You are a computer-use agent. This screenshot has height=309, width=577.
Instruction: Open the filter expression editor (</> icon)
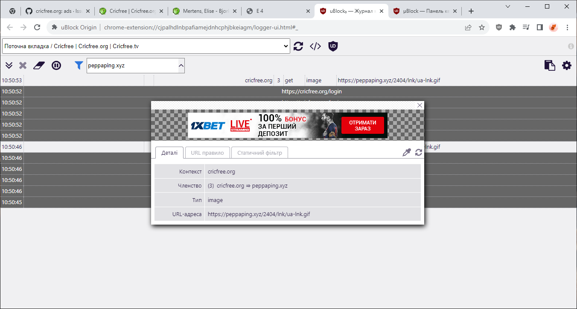coord(315,46)
